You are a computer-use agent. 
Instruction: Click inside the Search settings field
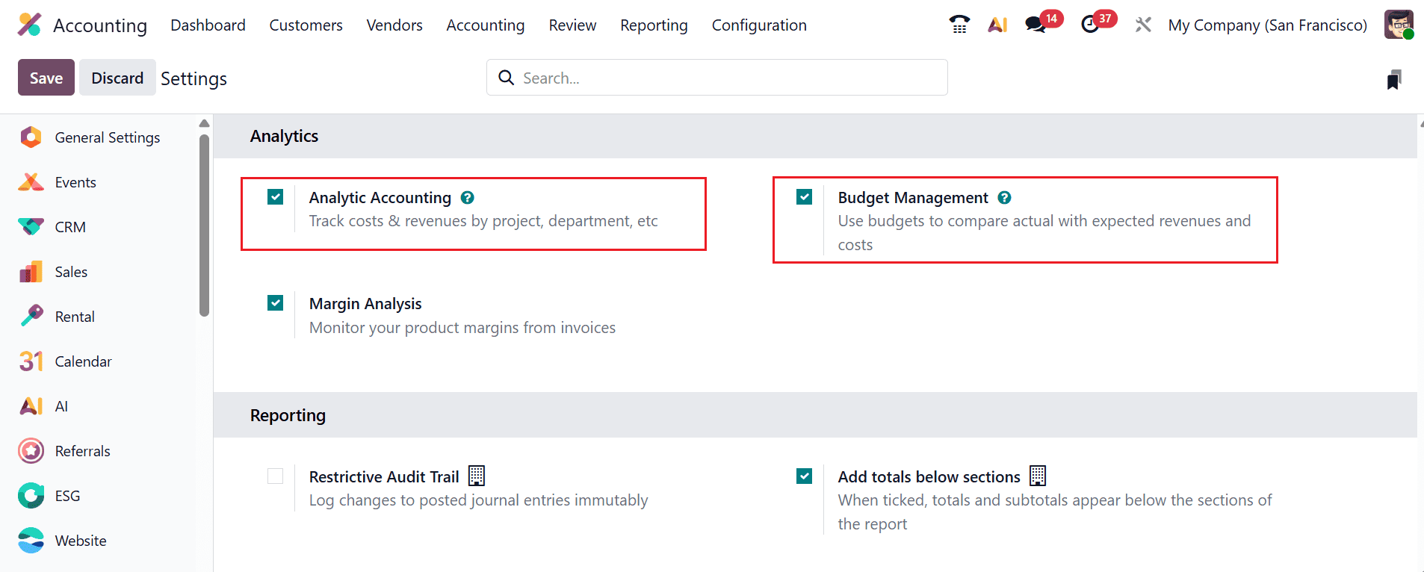(717, 78)
